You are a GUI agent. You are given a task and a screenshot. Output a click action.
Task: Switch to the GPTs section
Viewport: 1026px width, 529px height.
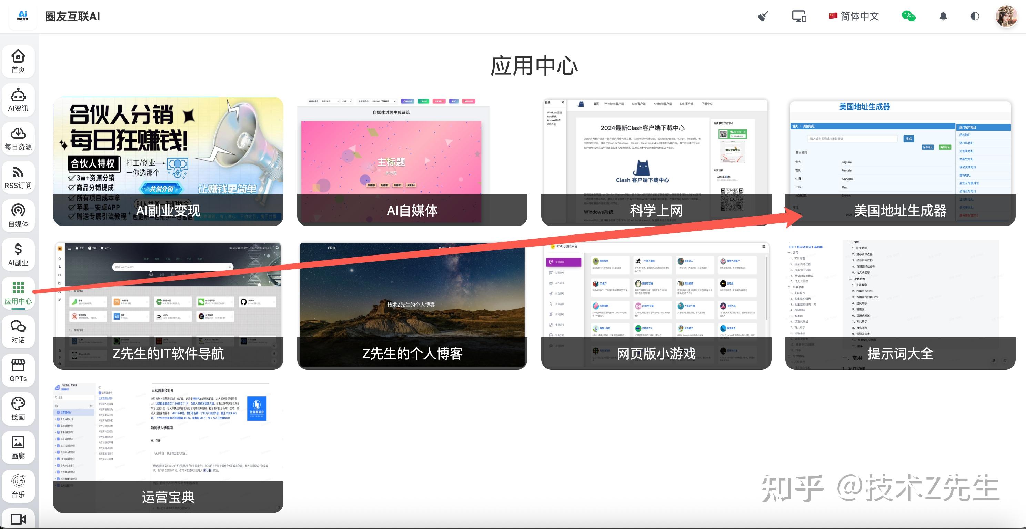click(18, 370)
